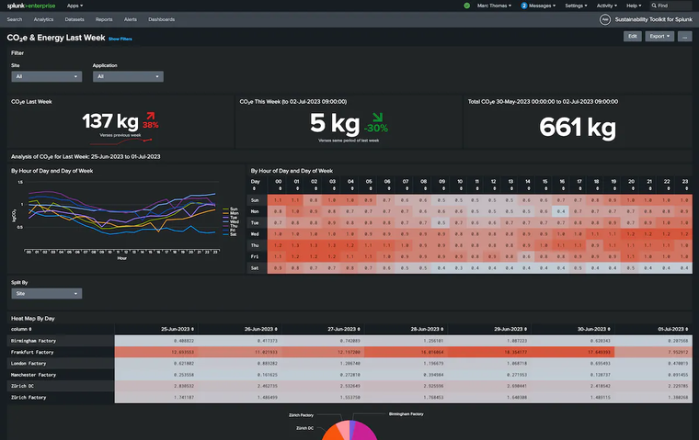Viewport: 699px width, 440px height.
Task: Click the 661 kg total value
Action: click(x=578, y=128)
